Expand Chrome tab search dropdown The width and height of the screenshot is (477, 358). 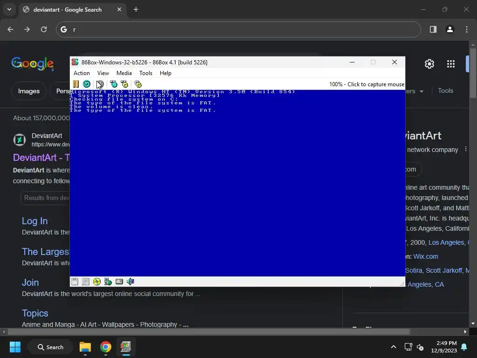coord(9,9)
